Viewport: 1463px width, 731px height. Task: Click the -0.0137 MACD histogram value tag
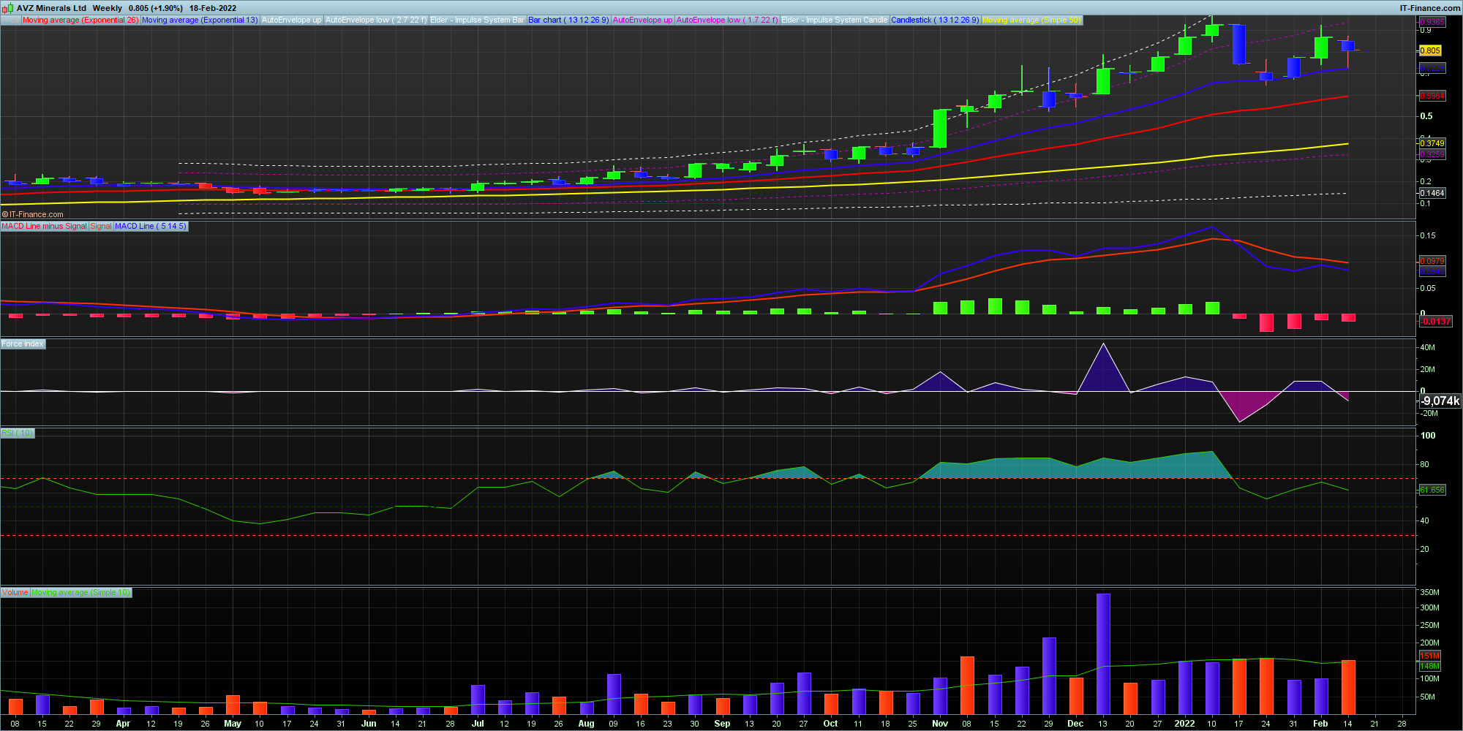point(1435,321)
